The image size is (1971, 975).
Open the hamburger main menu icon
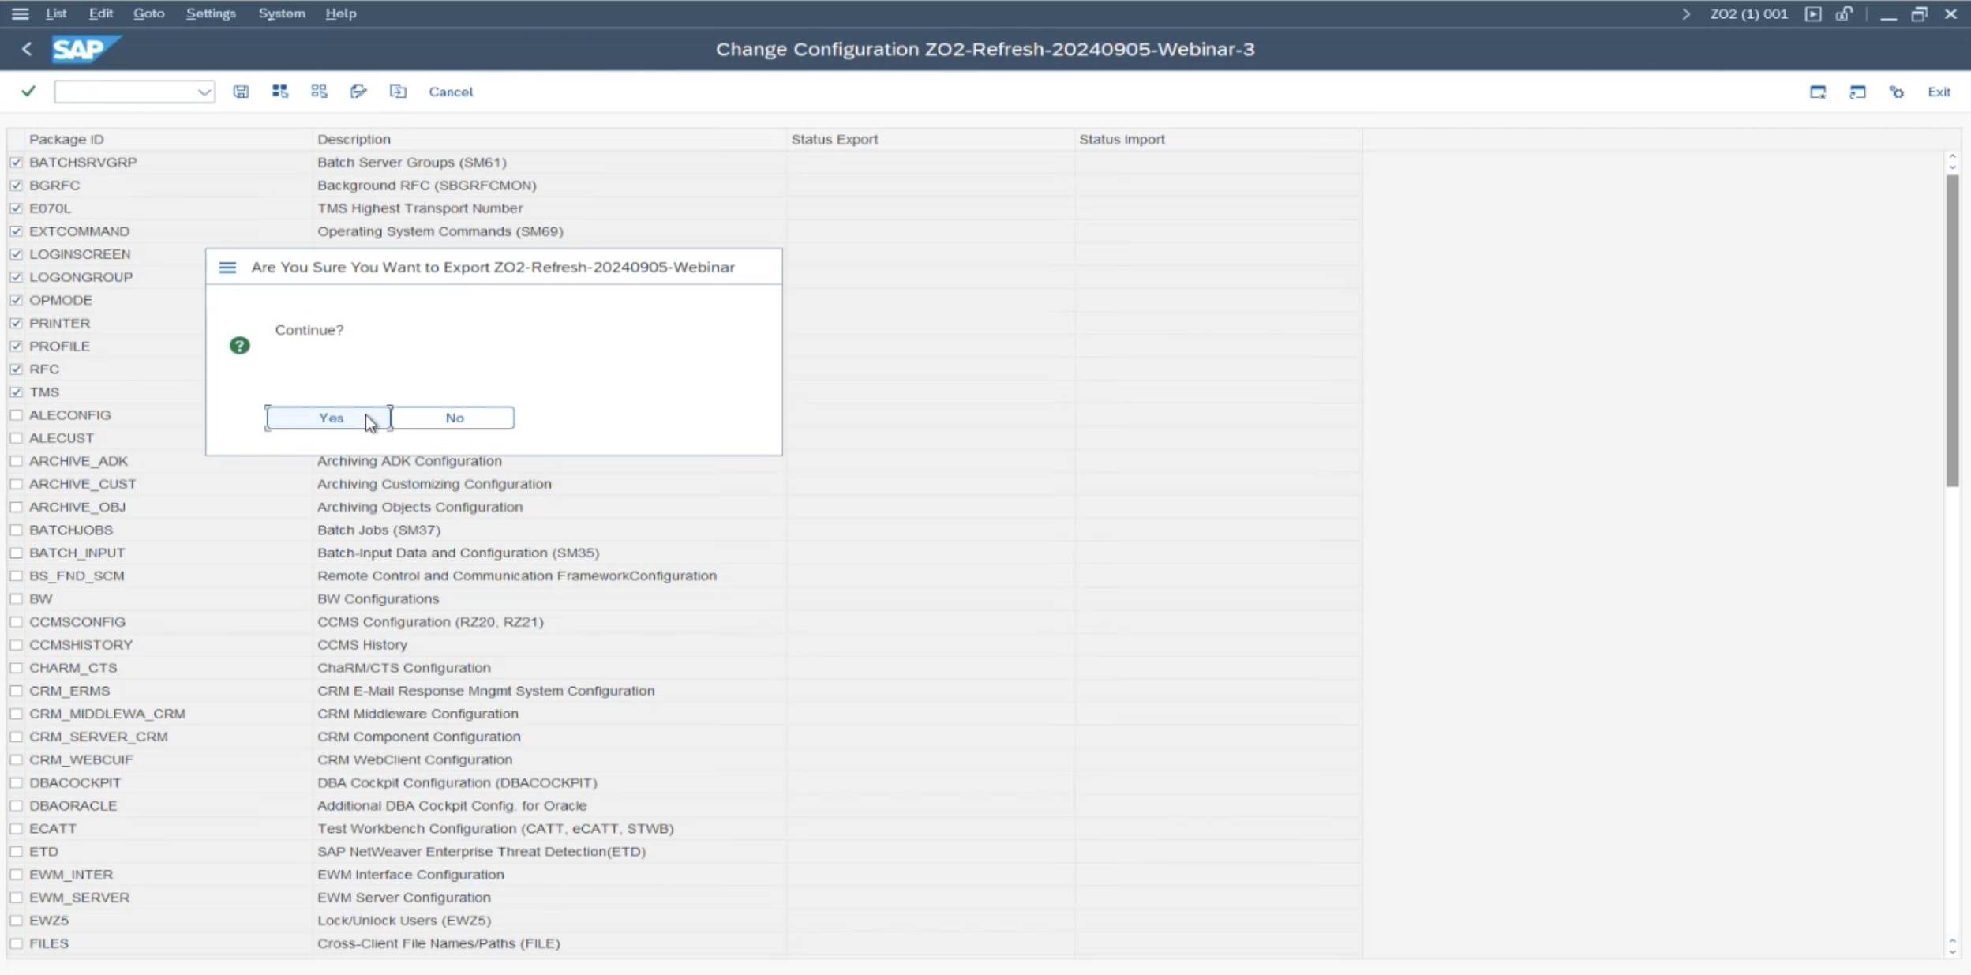[21, 13]
